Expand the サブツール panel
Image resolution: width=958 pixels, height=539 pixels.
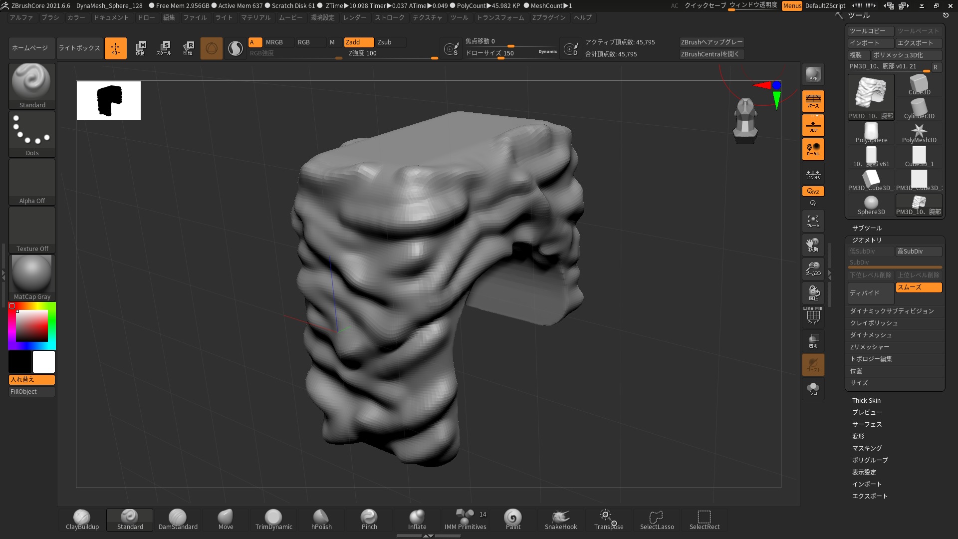pos(867,228)
